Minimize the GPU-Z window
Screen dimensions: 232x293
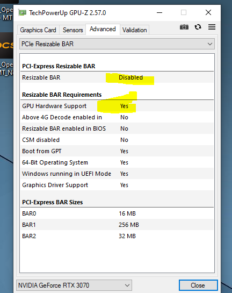click(160, 13)
